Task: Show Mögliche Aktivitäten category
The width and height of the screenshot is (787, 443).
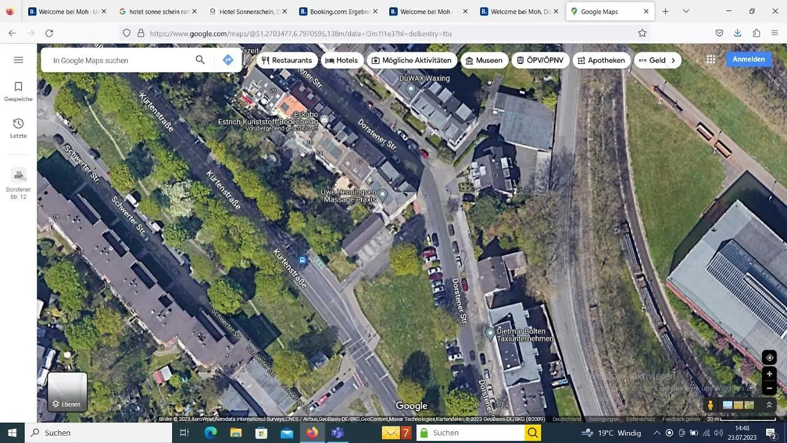Action: click(411, 60)
